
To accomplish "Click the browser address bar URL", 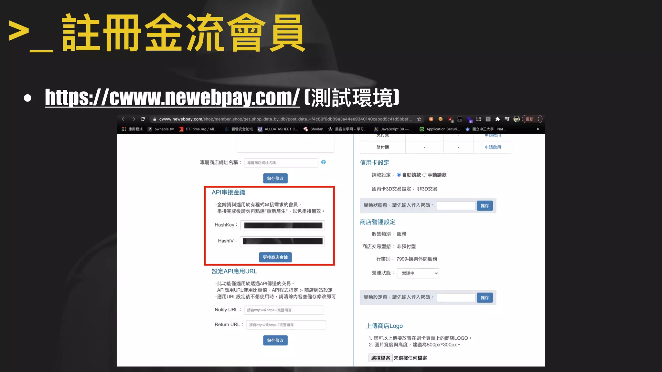I will point(285,119).
